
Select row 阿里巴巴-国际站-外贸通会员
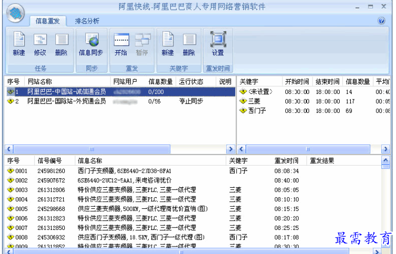120,101
